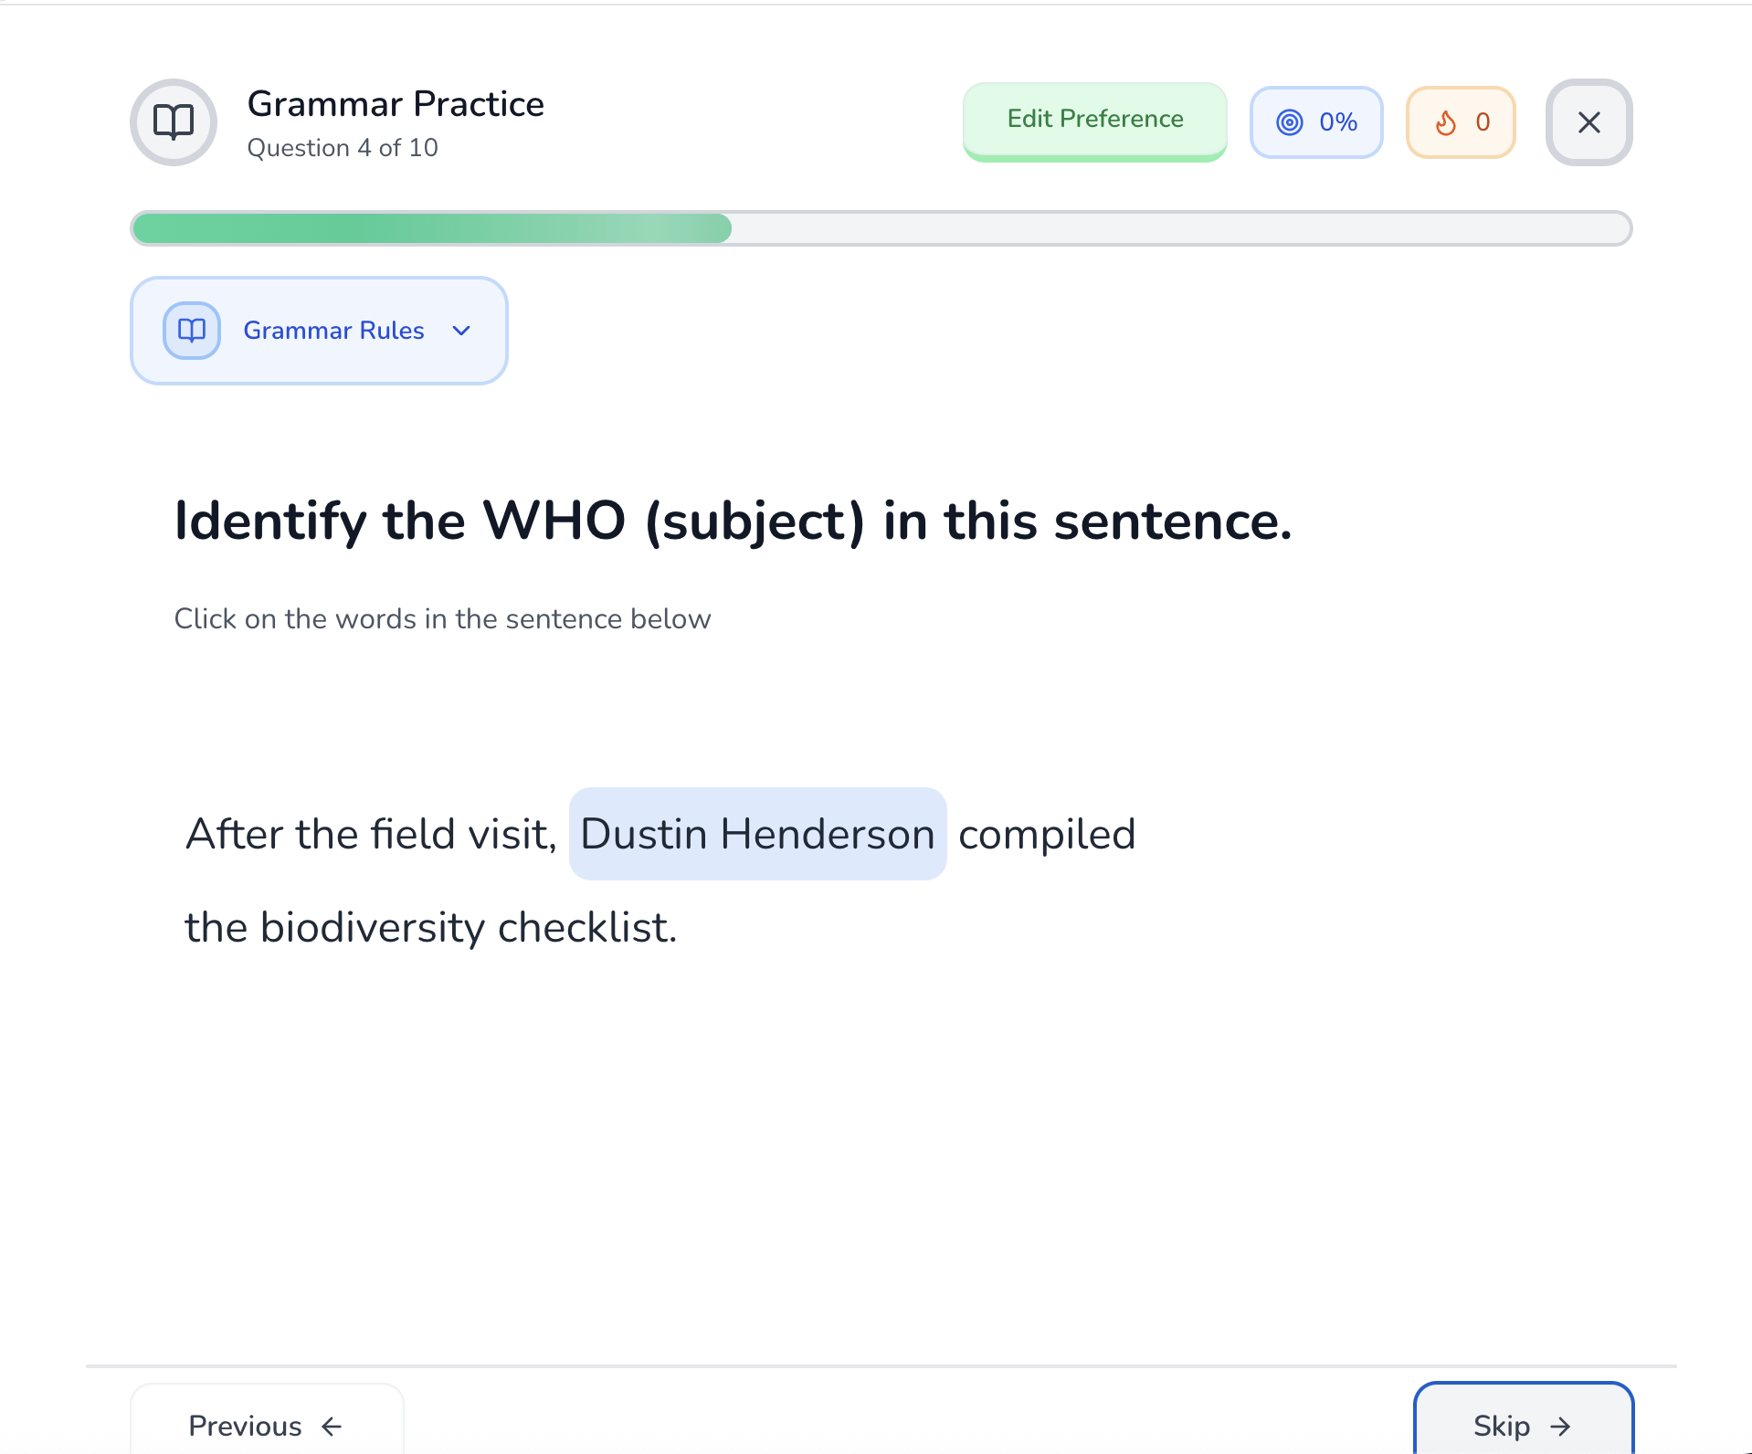Click the open book icon beside Grammar Practice

tap(174, 122)
